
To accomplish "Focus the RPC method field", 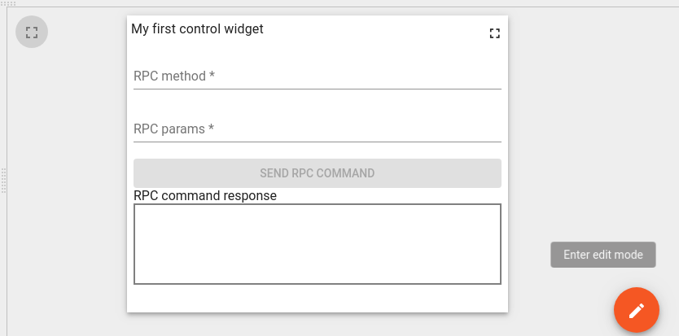I will click(x=317, y=76).
